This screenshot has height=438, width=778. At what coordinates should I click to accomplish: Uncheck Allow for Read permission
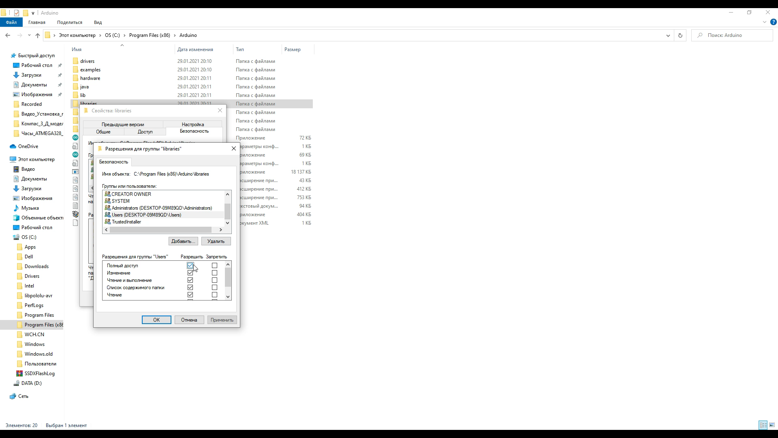click(190, 295)
